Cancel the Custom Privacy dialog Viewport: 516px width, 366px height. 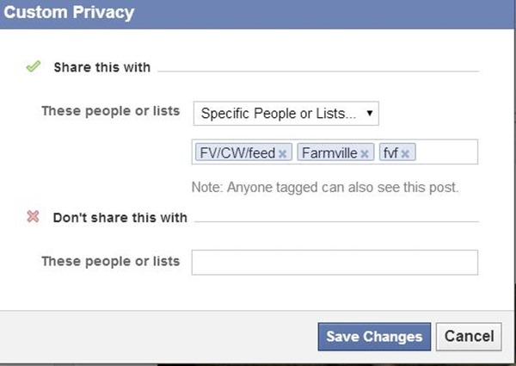(x=470, y=336)
